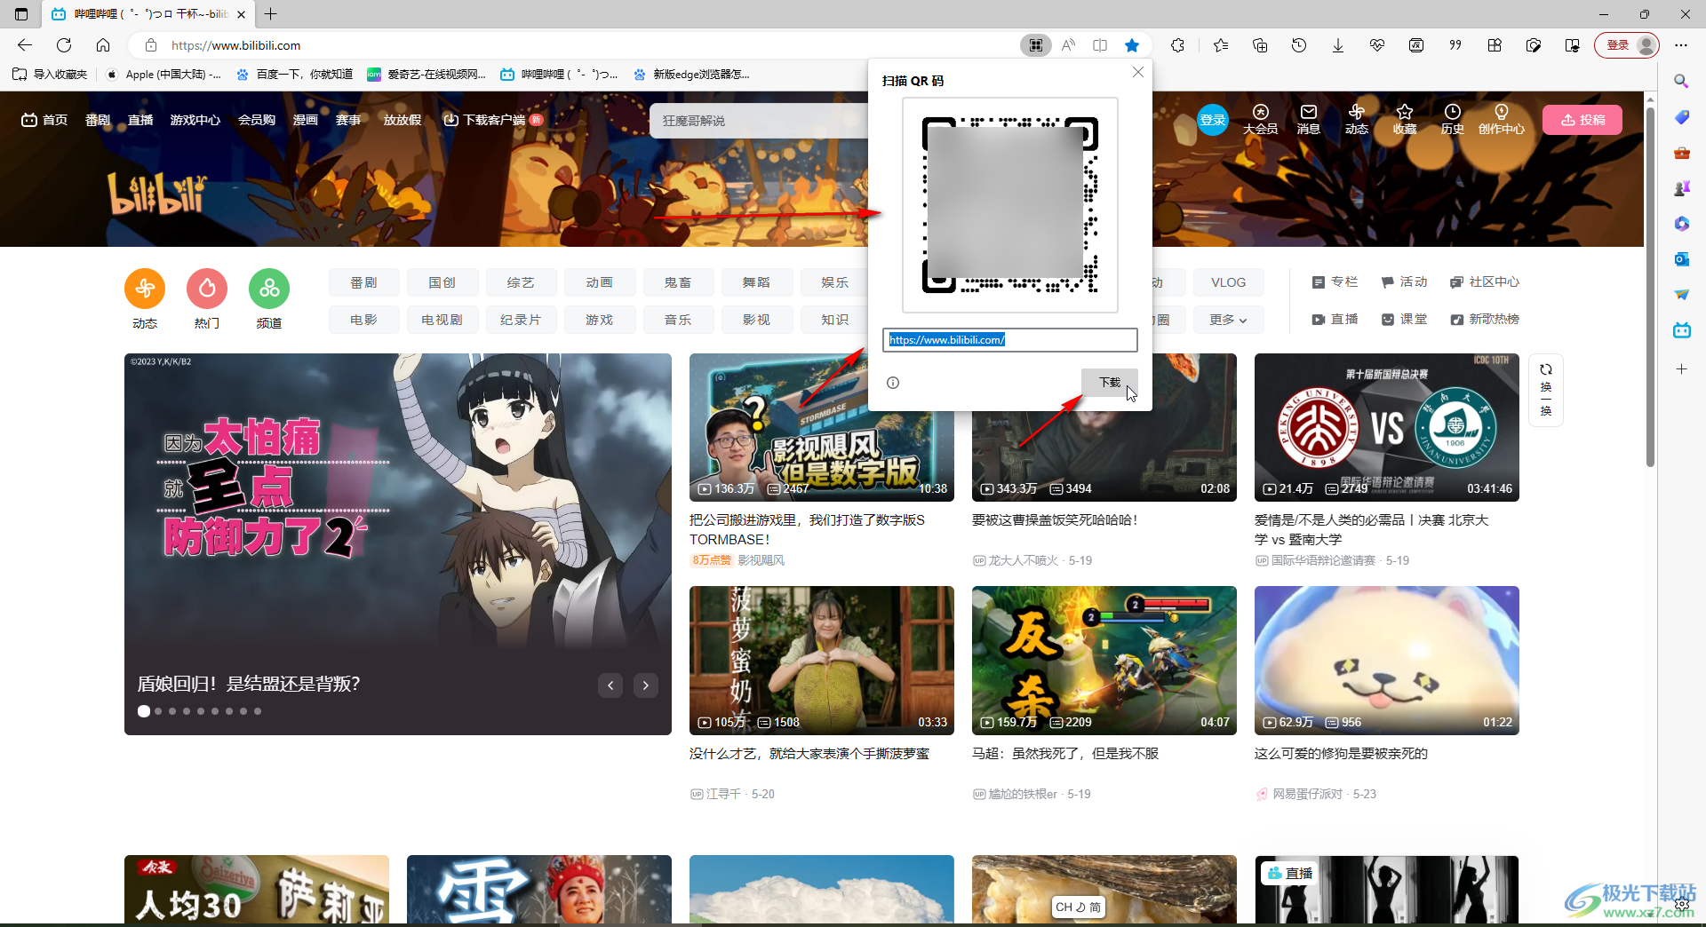Click the Edge profile 登录 sign-in button
Image resolution: width=1706 pixels, height=927 pixels.
tap(1627, 45)
